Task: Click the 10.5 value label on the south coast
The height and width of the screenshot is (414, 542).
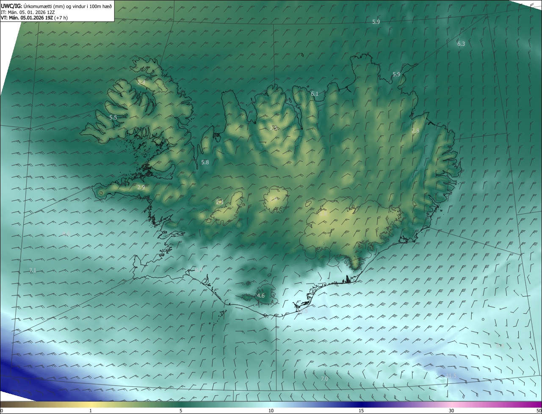Action: tap(302, 311)
